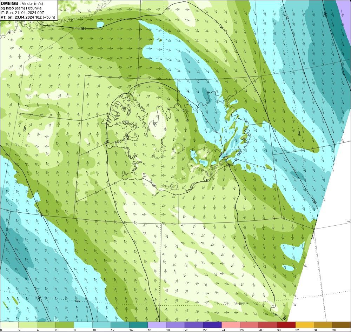Select the 30–32 m/s dark red legend swatch

point(286,325)
